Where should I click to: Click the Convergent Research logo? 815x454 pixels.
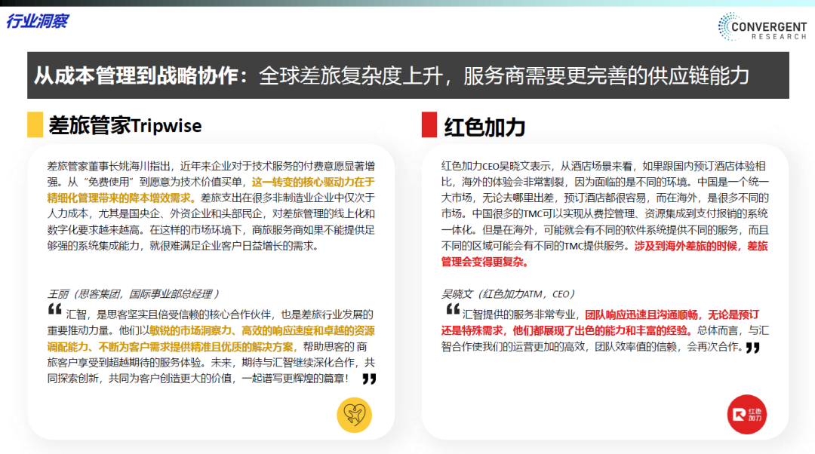(762, 26)
